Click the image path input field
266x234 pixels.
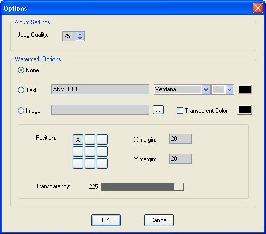click(x=100, y=110)
